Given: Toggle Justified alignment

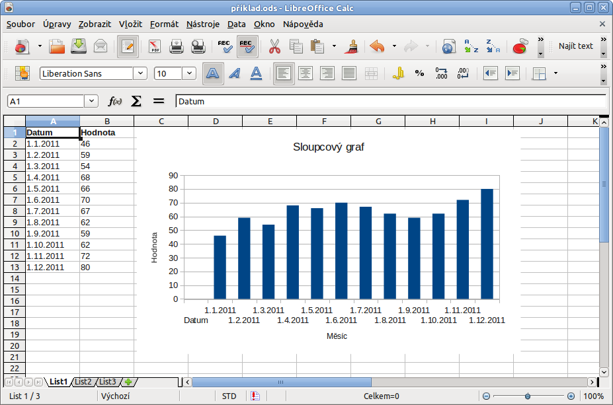Looking at the screenshot, I should tap(348, 73).
